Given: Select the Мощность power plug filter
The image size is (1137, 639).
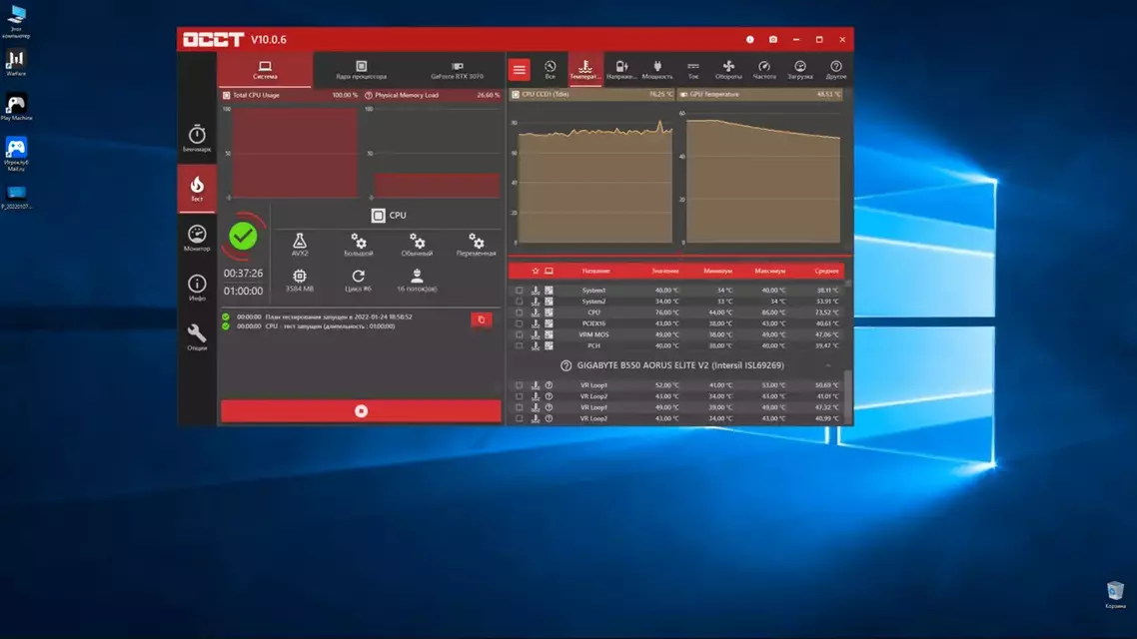Looking at the screenshot, I should point(657,70).
